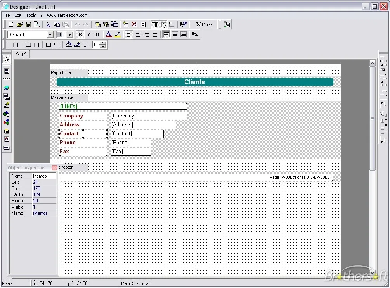Viewport: 390px width, 288px height.
Task: Click the Copy icon
Action: pos(57,24)
